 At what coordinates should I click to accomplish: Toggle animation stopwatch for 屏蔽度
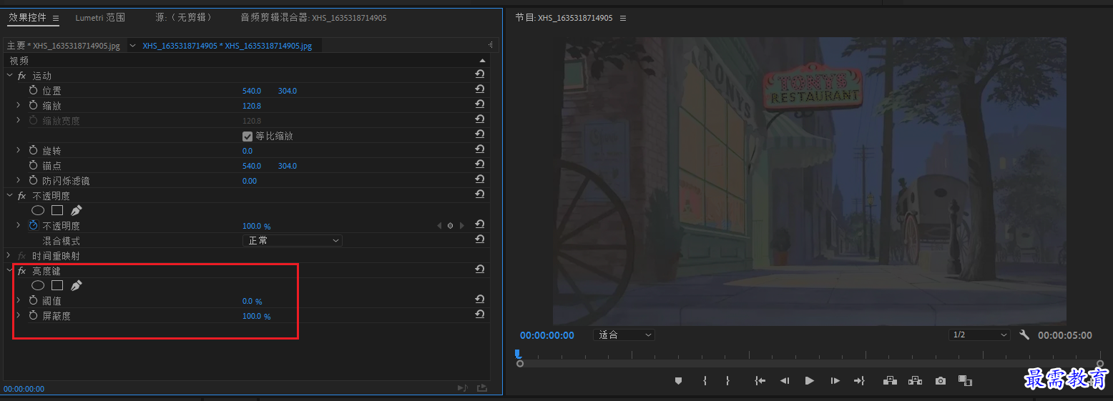(x=33, y=315)
